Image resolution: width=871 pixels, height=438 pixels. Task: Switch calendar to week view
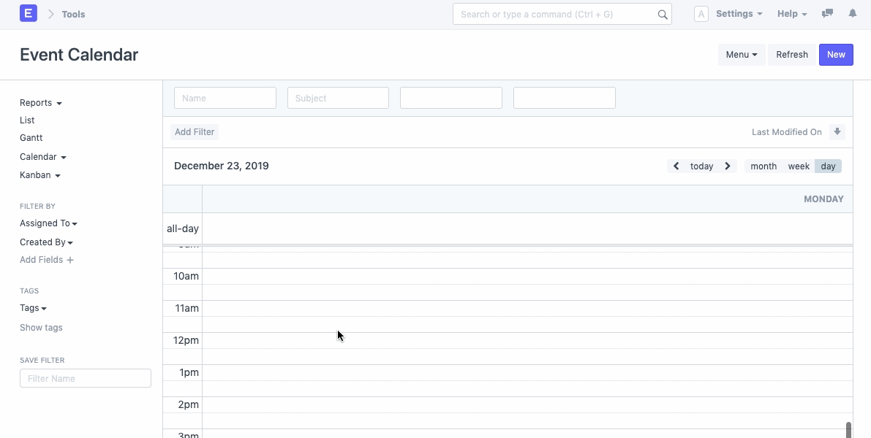point(799,166)
